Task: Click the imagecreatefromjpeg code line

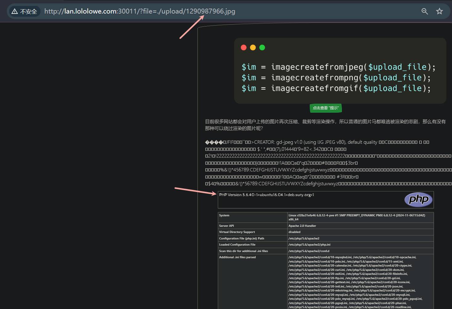Action: (x=338, y=67)
